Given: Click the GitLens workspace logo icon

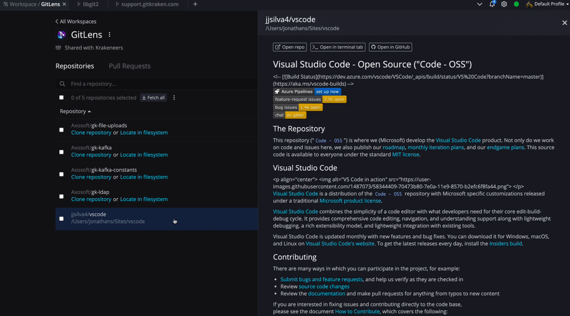Looking at the screenshot, I should click(x=61, y=35).
